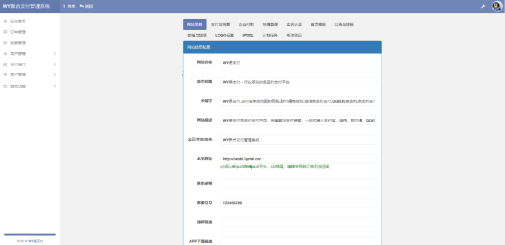
Task: Switch to the 支付与结算 tab
Action: pyautogui.click(x=220, y=25)
